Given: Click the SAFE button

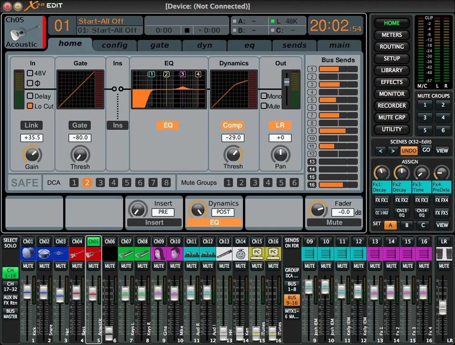Looking at the screenshot, I should [25, 183].
